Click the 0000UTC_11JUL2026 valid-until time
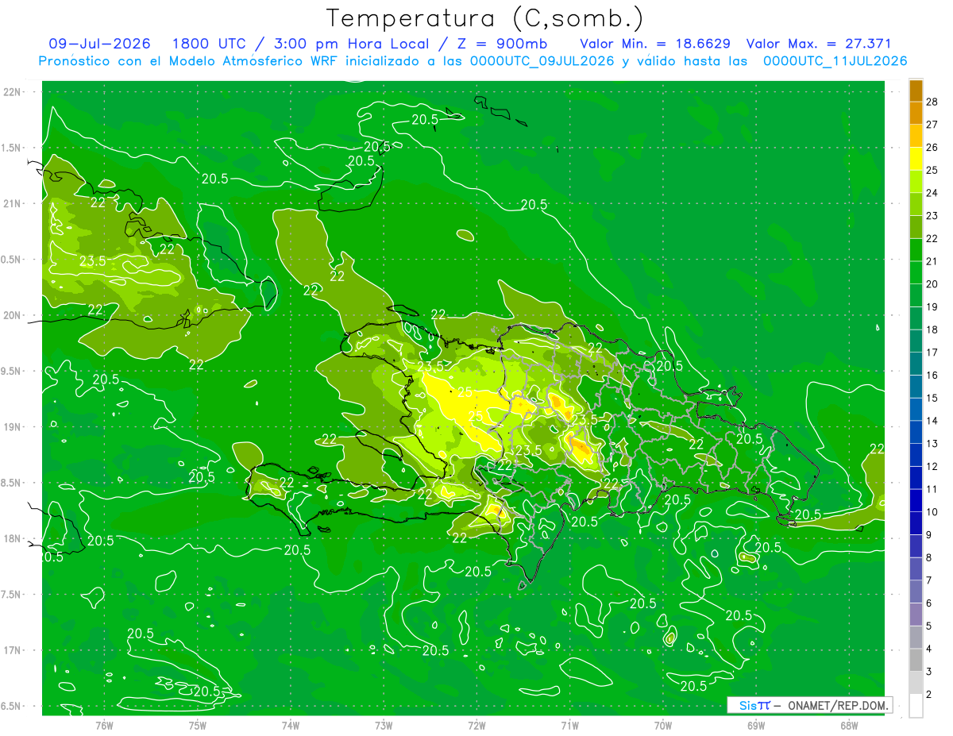 835,61
